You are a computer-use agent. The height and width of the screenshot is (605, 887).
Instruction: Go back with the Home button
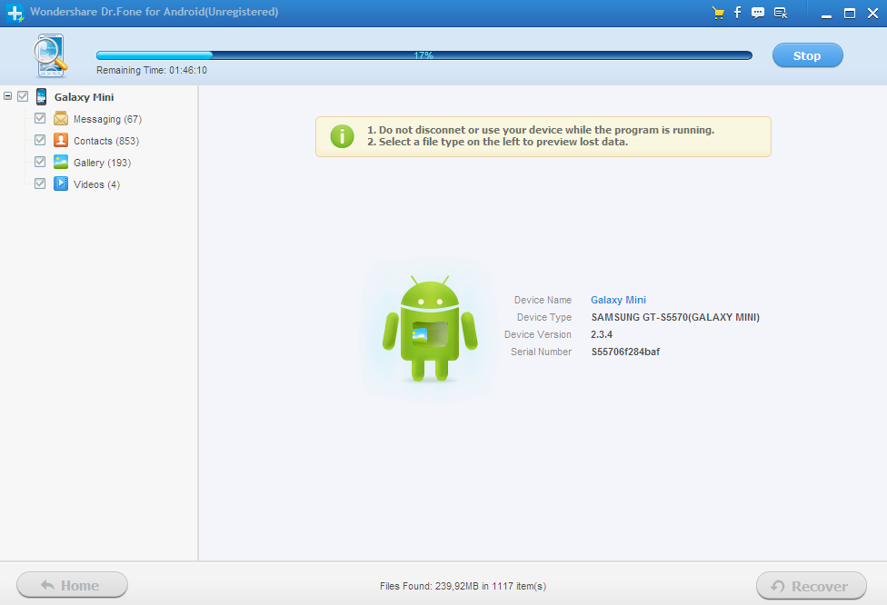[72, 585]
